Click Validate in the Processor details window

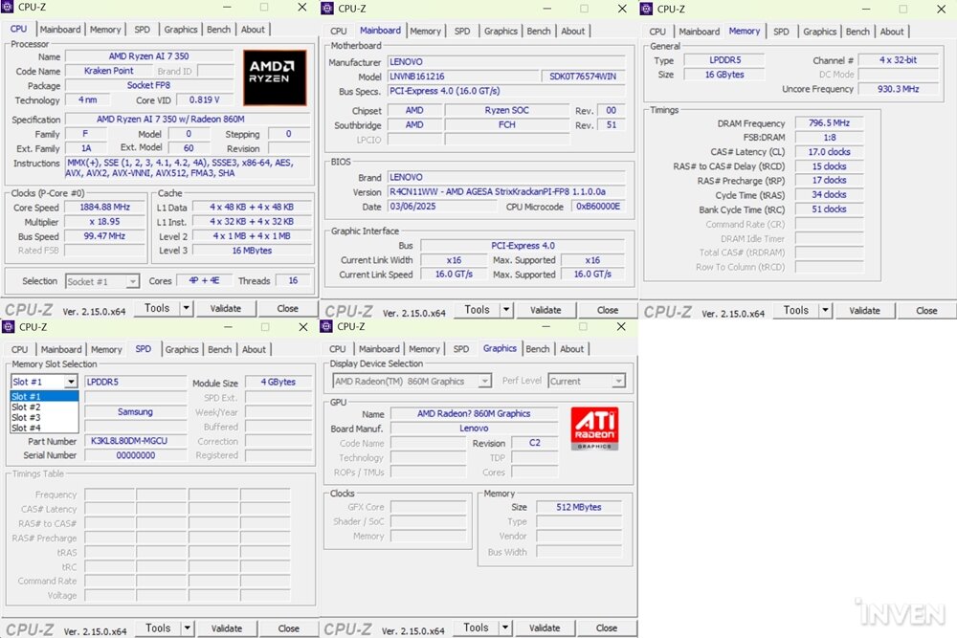226,309
